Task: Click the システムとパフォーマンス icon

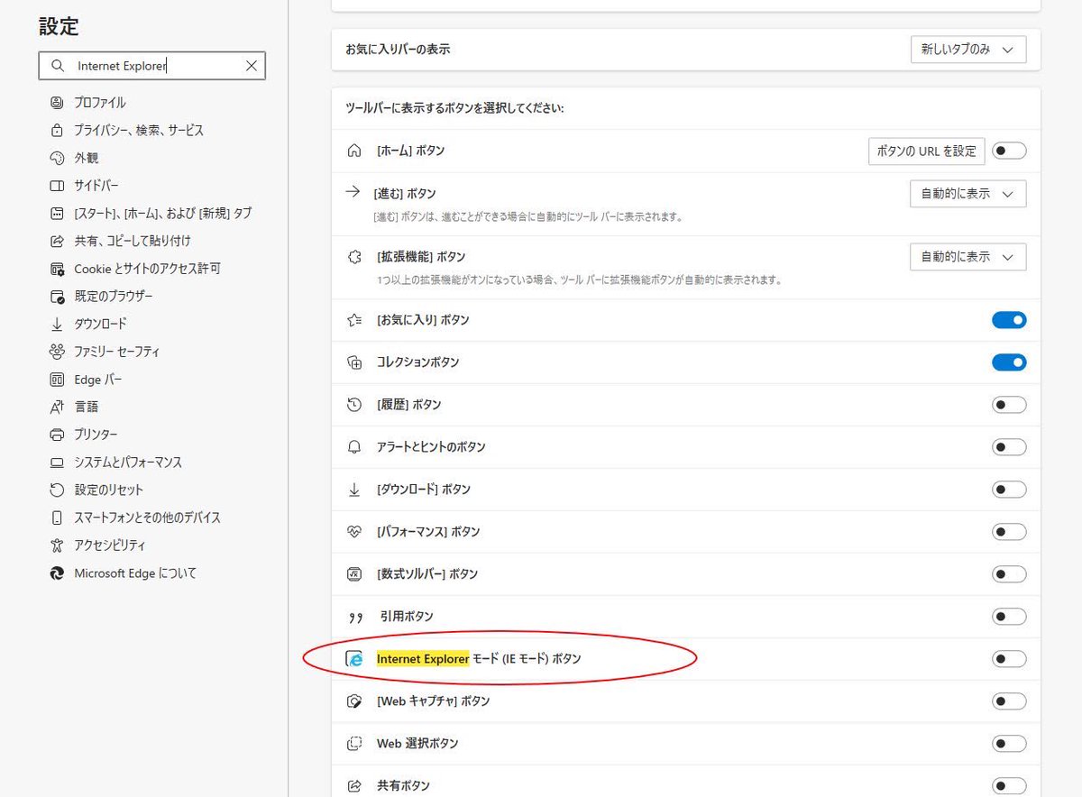Action: coord(58,463)
